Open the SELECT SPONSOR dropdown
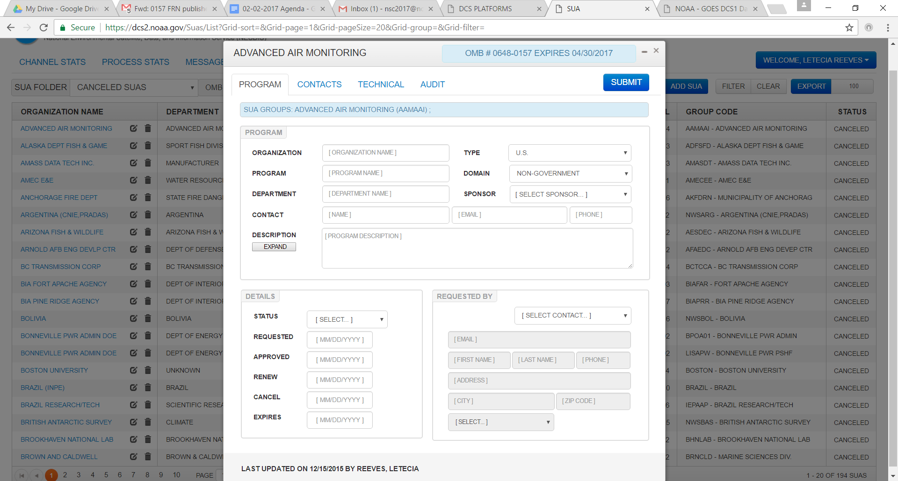The height and width of the screenshot is (481, 898). click(x=571, y=194)
